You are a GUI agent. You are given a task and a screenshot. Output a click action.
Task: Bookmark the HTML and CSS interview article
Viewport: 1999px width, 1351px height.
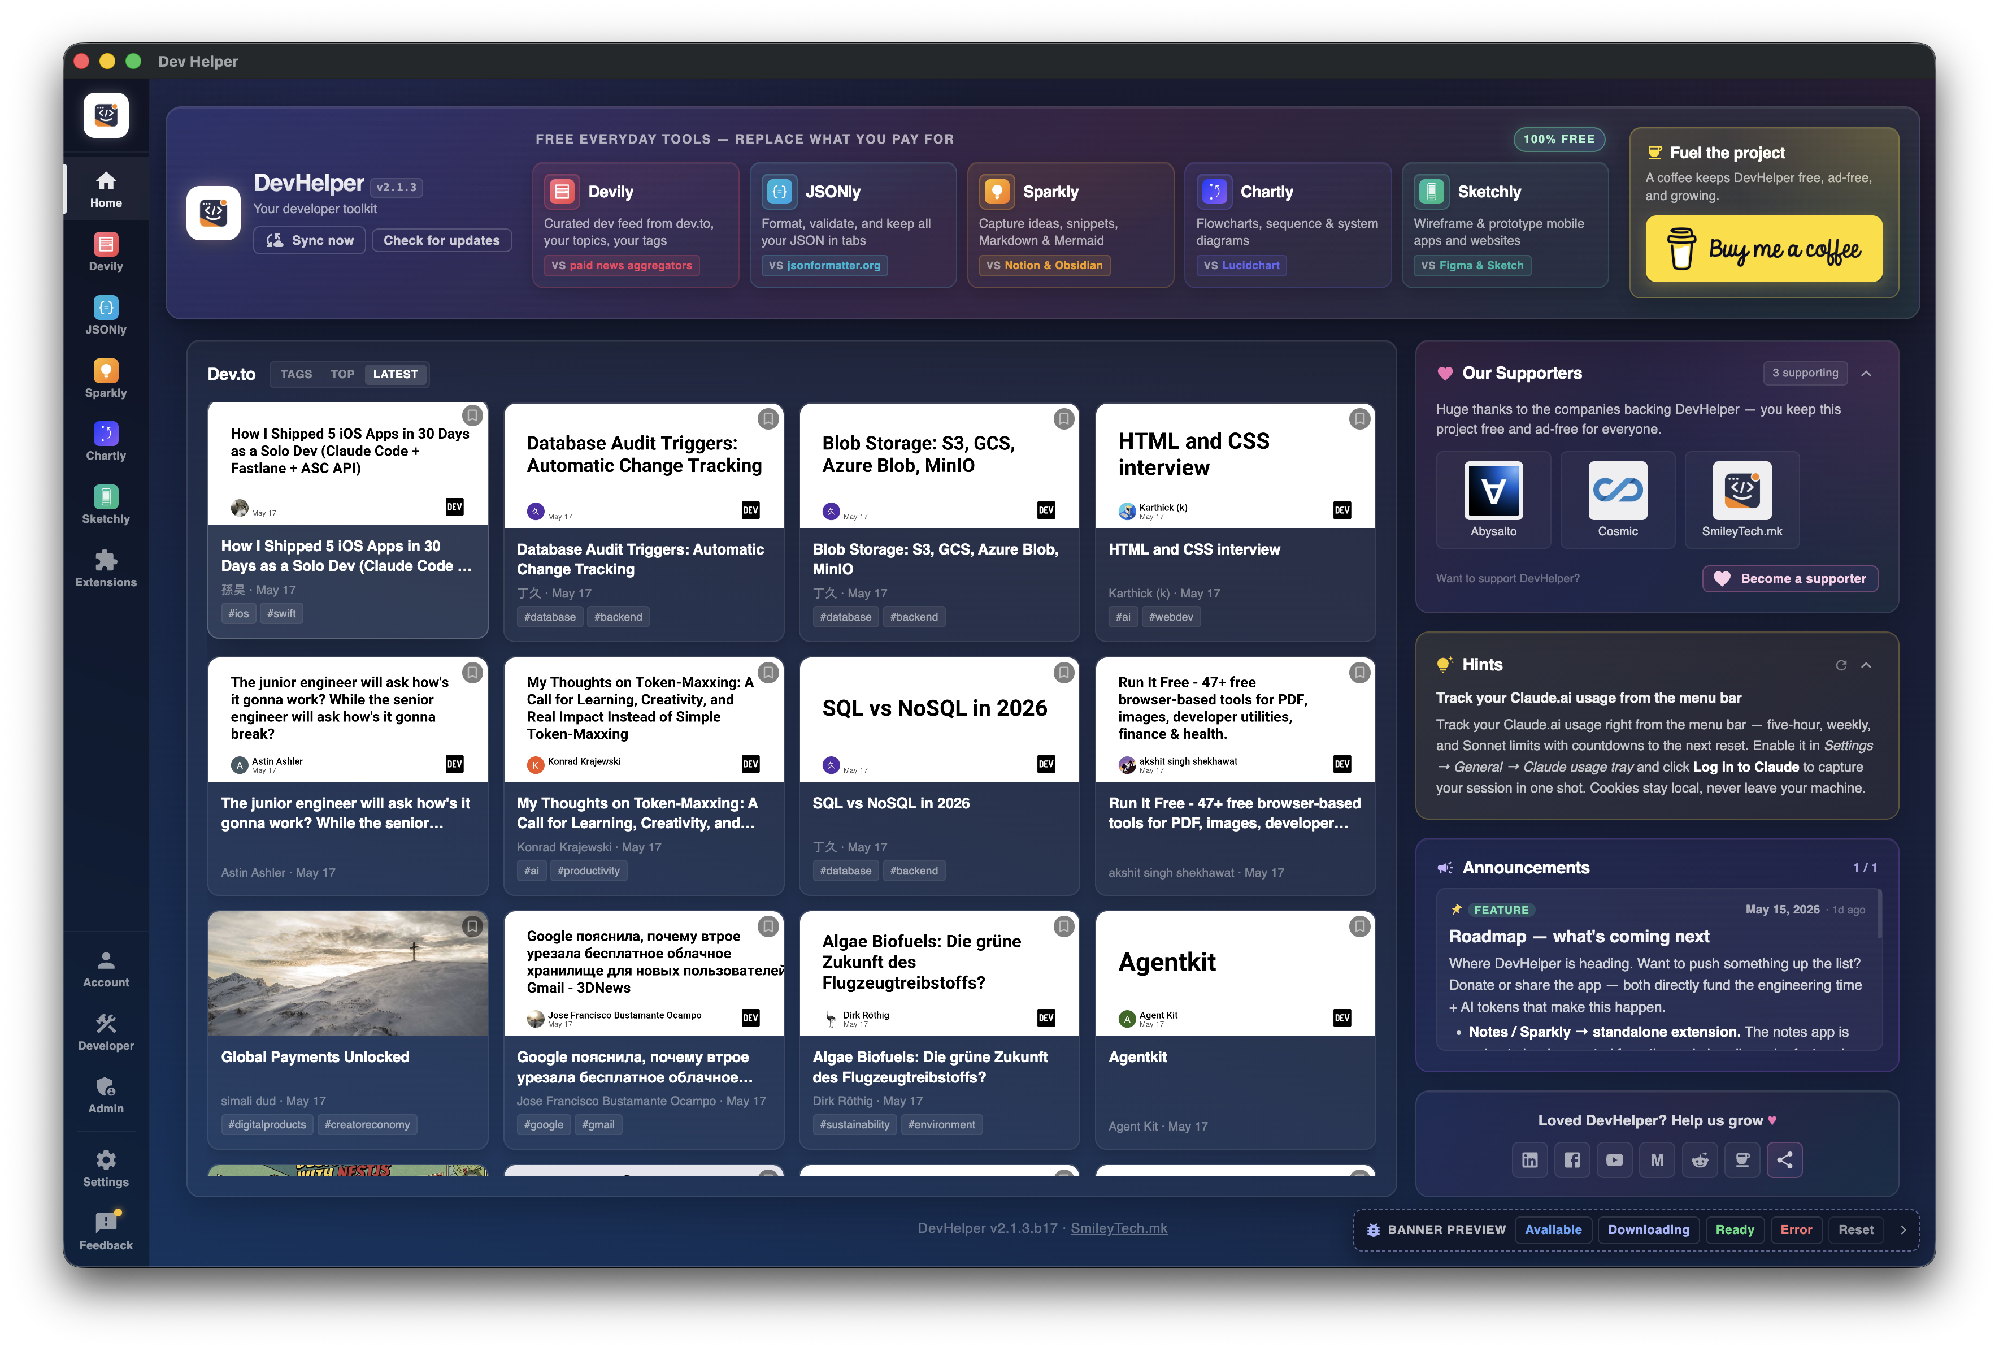(1359, 418)
